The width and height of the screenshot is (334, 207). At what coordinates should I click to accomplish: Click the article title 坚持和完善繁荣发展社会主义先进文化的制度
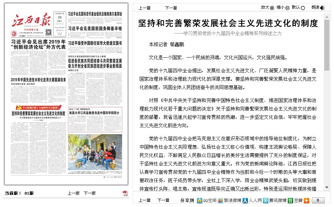coord(228,23)
